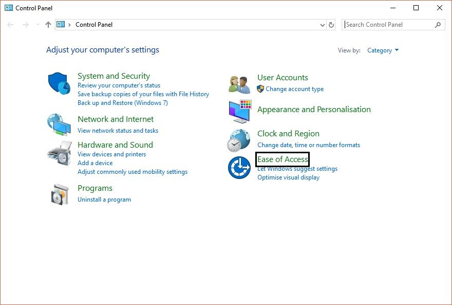Open Uninstall a program
This screenshot has width=452, height=305.
click(x=104, y=199)
